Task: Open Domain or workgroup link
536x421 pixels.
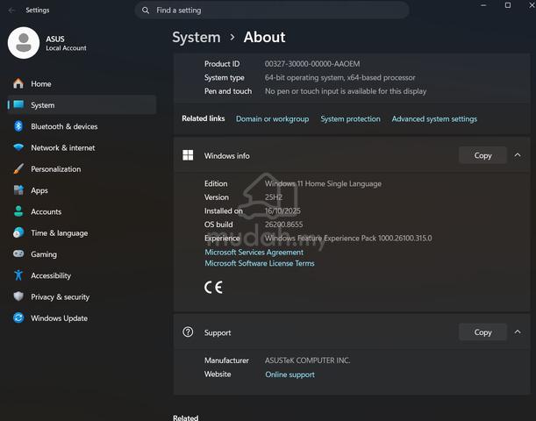Action: [x=273, y=119]
